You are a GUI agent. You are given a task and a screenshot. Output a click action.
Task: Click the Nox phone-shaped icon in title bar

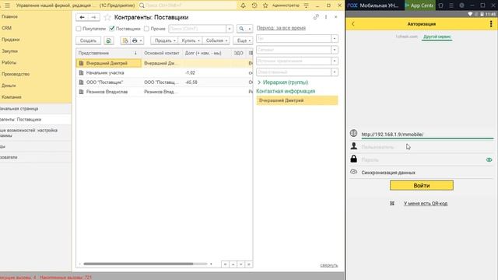point(440,5)
